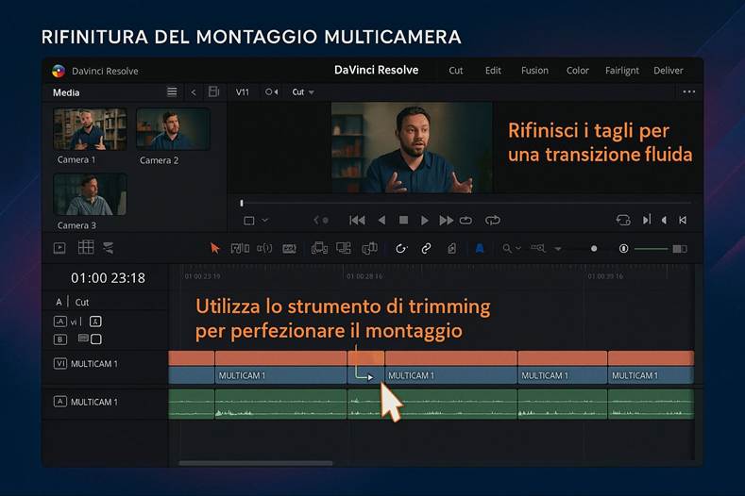Select the trim edit tool beside the arrow

coord(240,248)
